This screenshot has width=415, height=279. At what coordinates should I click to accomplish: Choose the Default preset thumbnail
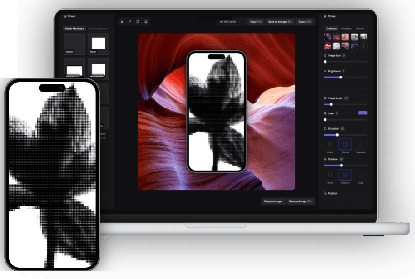74,44
